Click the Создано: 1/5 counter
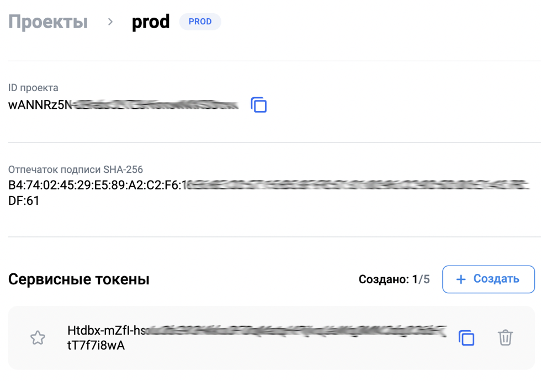This screenshot has width=541, height=381. [x=394, y=279]
